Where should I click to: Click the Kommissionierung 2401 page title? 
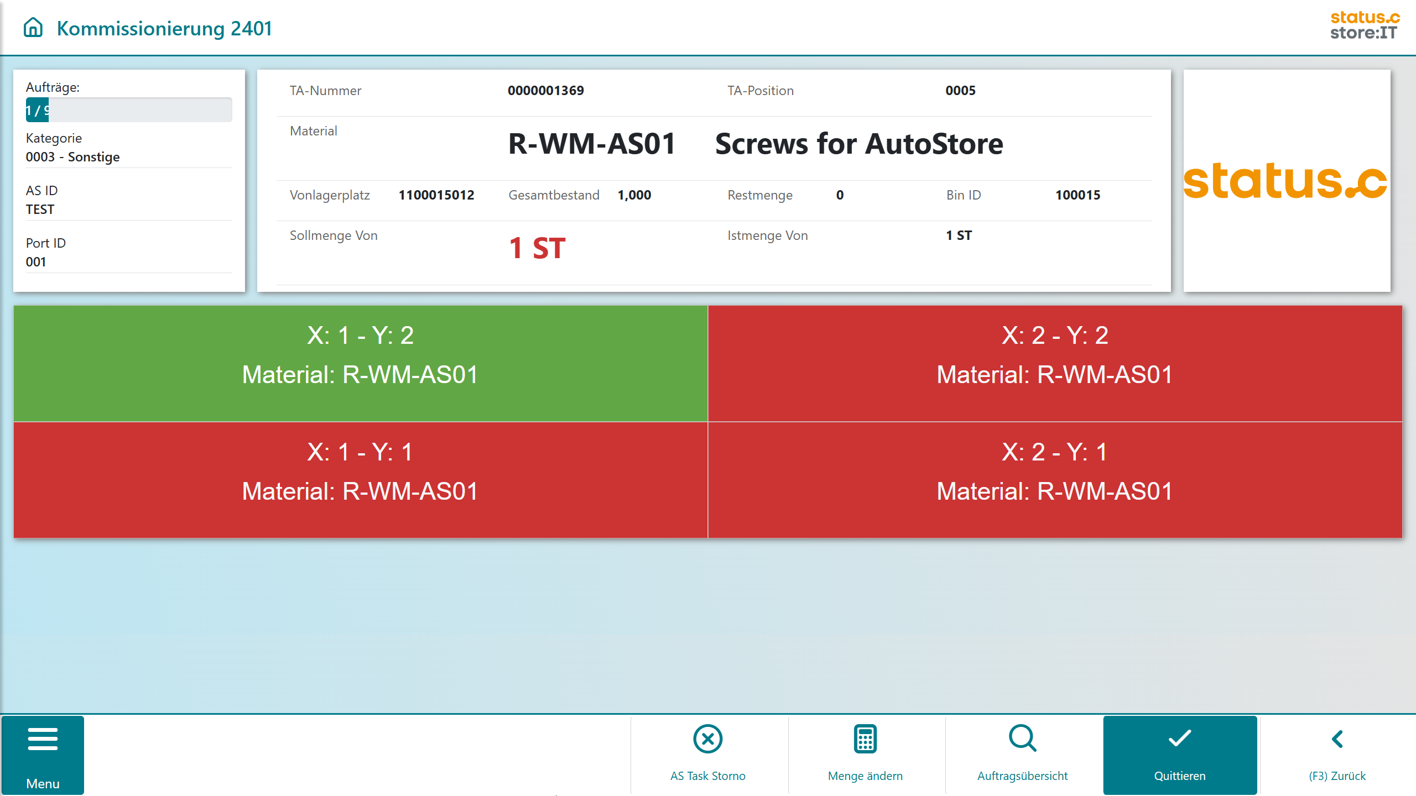click(164, 28)
